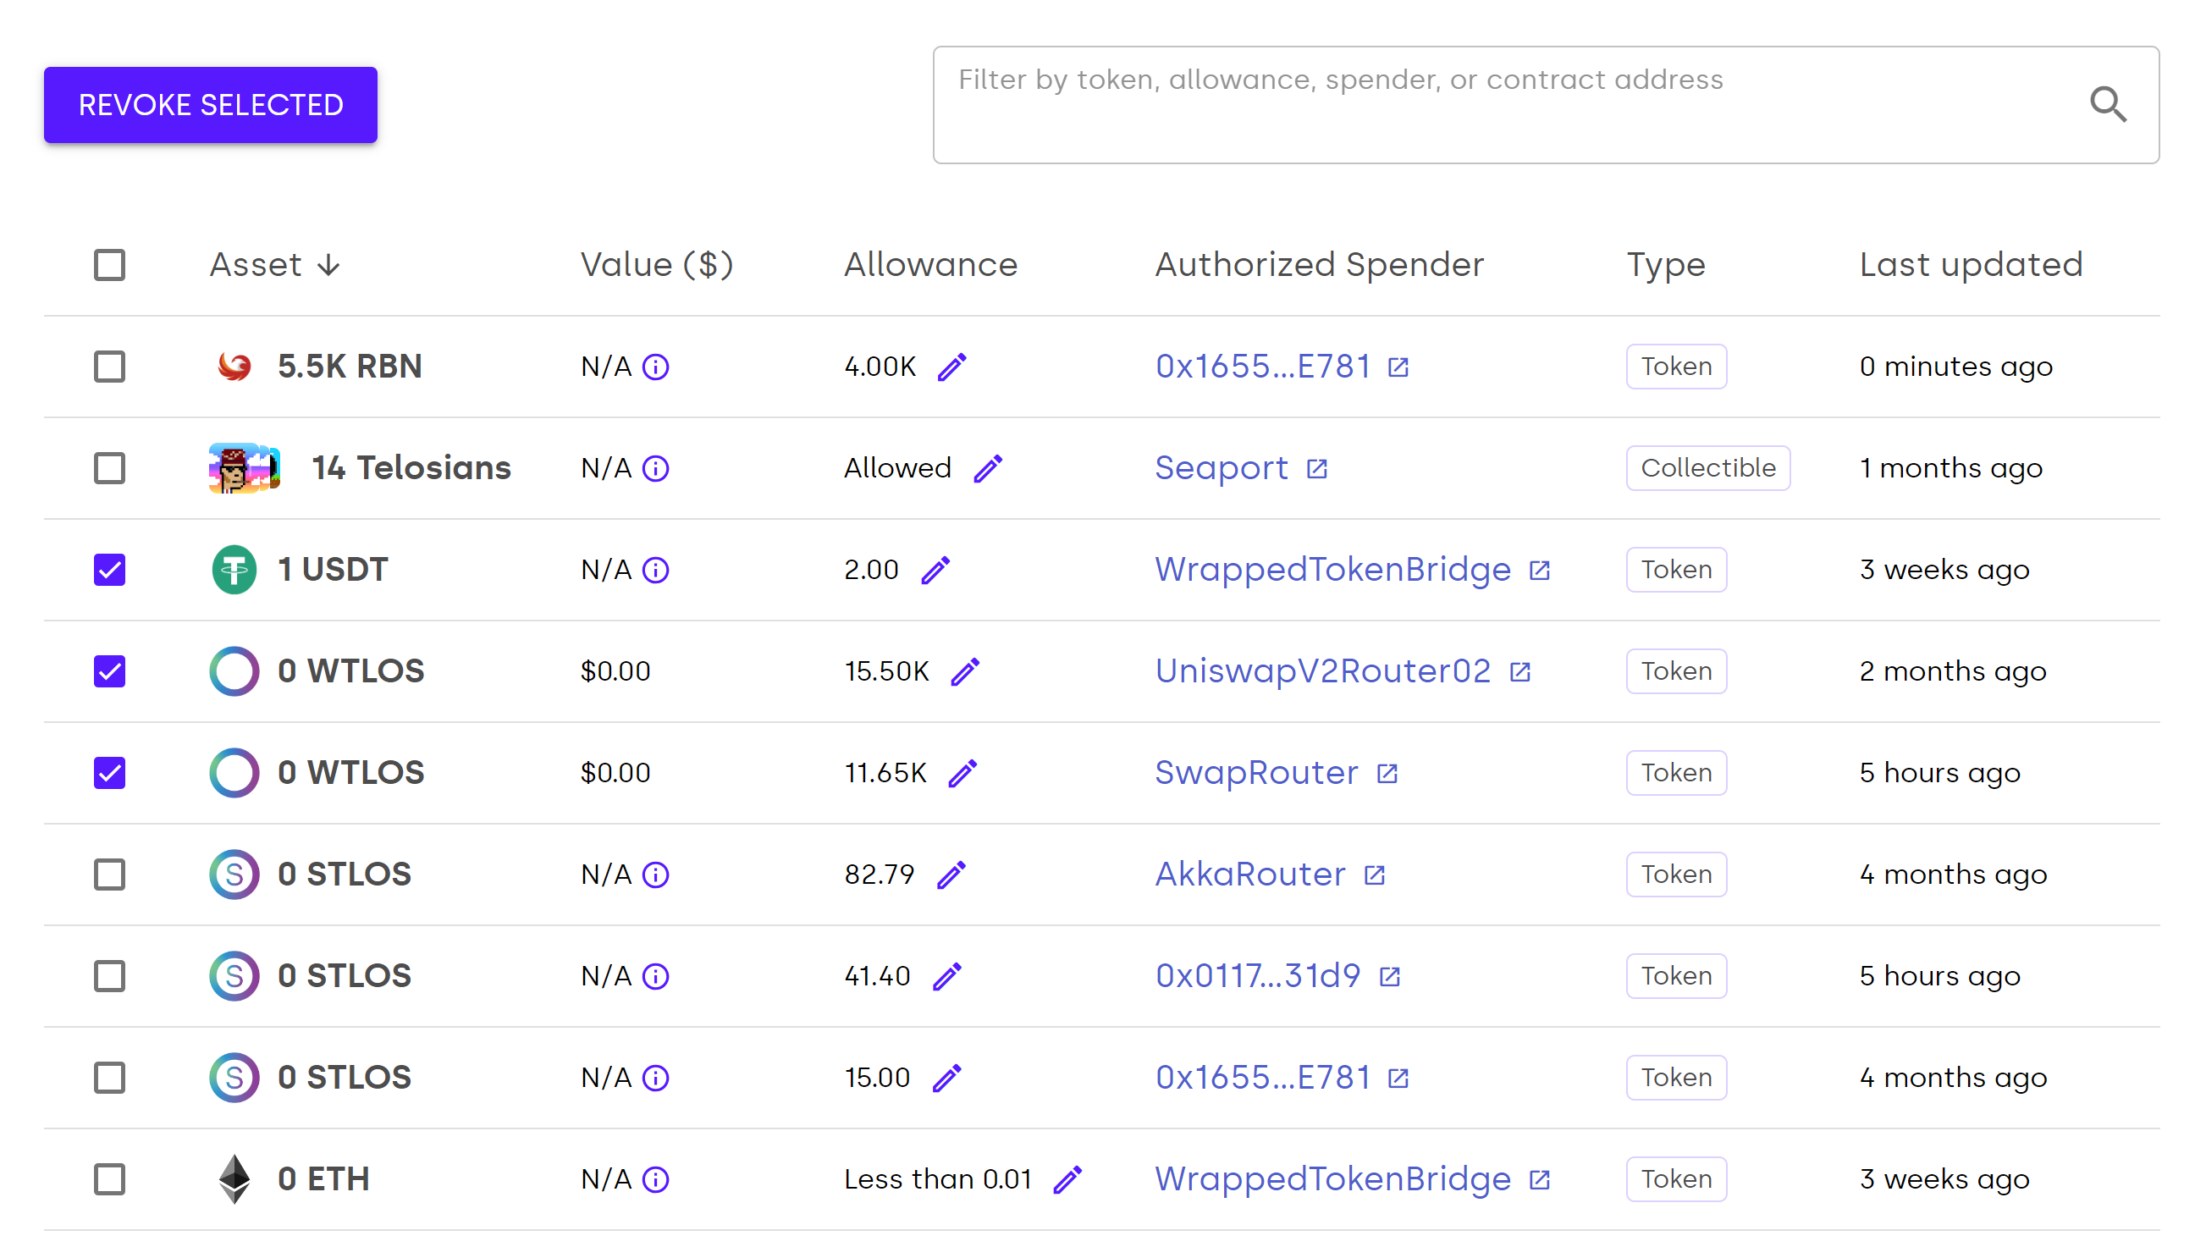
Task: Toggle checkbox for 0 WTLOS UniswapV2Router02 row
Action: (110, 670)
